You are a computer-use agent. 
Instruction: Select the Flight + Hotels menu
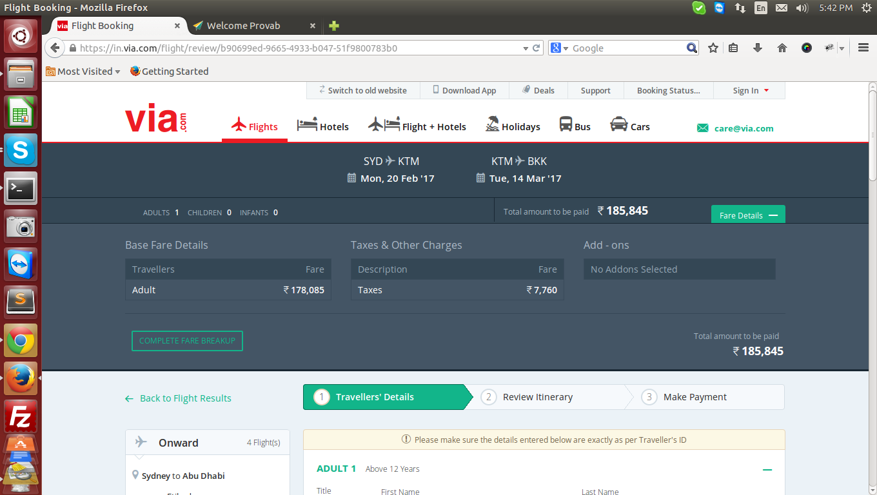pyautogui.click(x=417, y=126)
